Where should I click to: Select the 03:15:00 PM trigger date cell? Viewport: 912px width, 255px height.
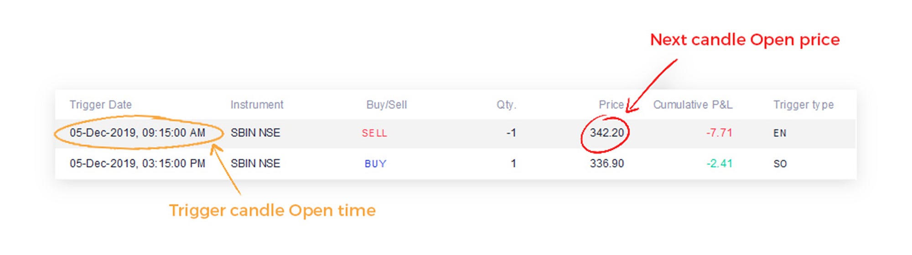pyautogui.click(x=137, y=163)
